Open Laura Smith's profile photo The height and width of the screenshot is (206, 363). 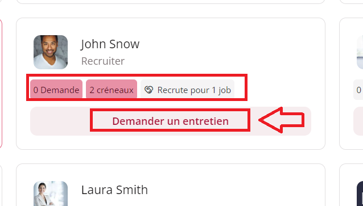coord(51,194)
